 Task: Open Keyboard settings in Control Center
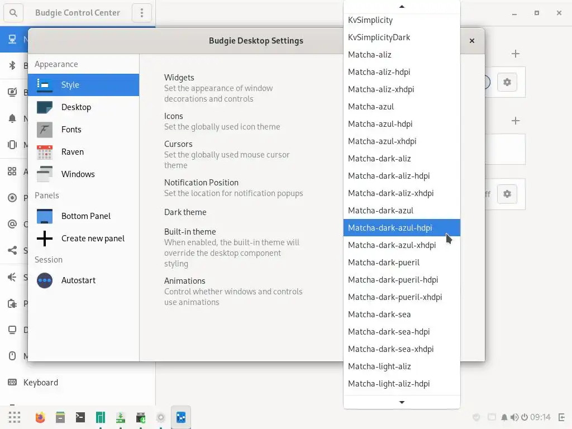point(77,382)
